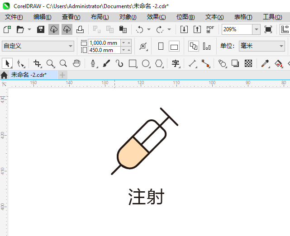Expand the Undo history dropdown
This screenshot has width=290, height=236.
(x=149, y=29)
